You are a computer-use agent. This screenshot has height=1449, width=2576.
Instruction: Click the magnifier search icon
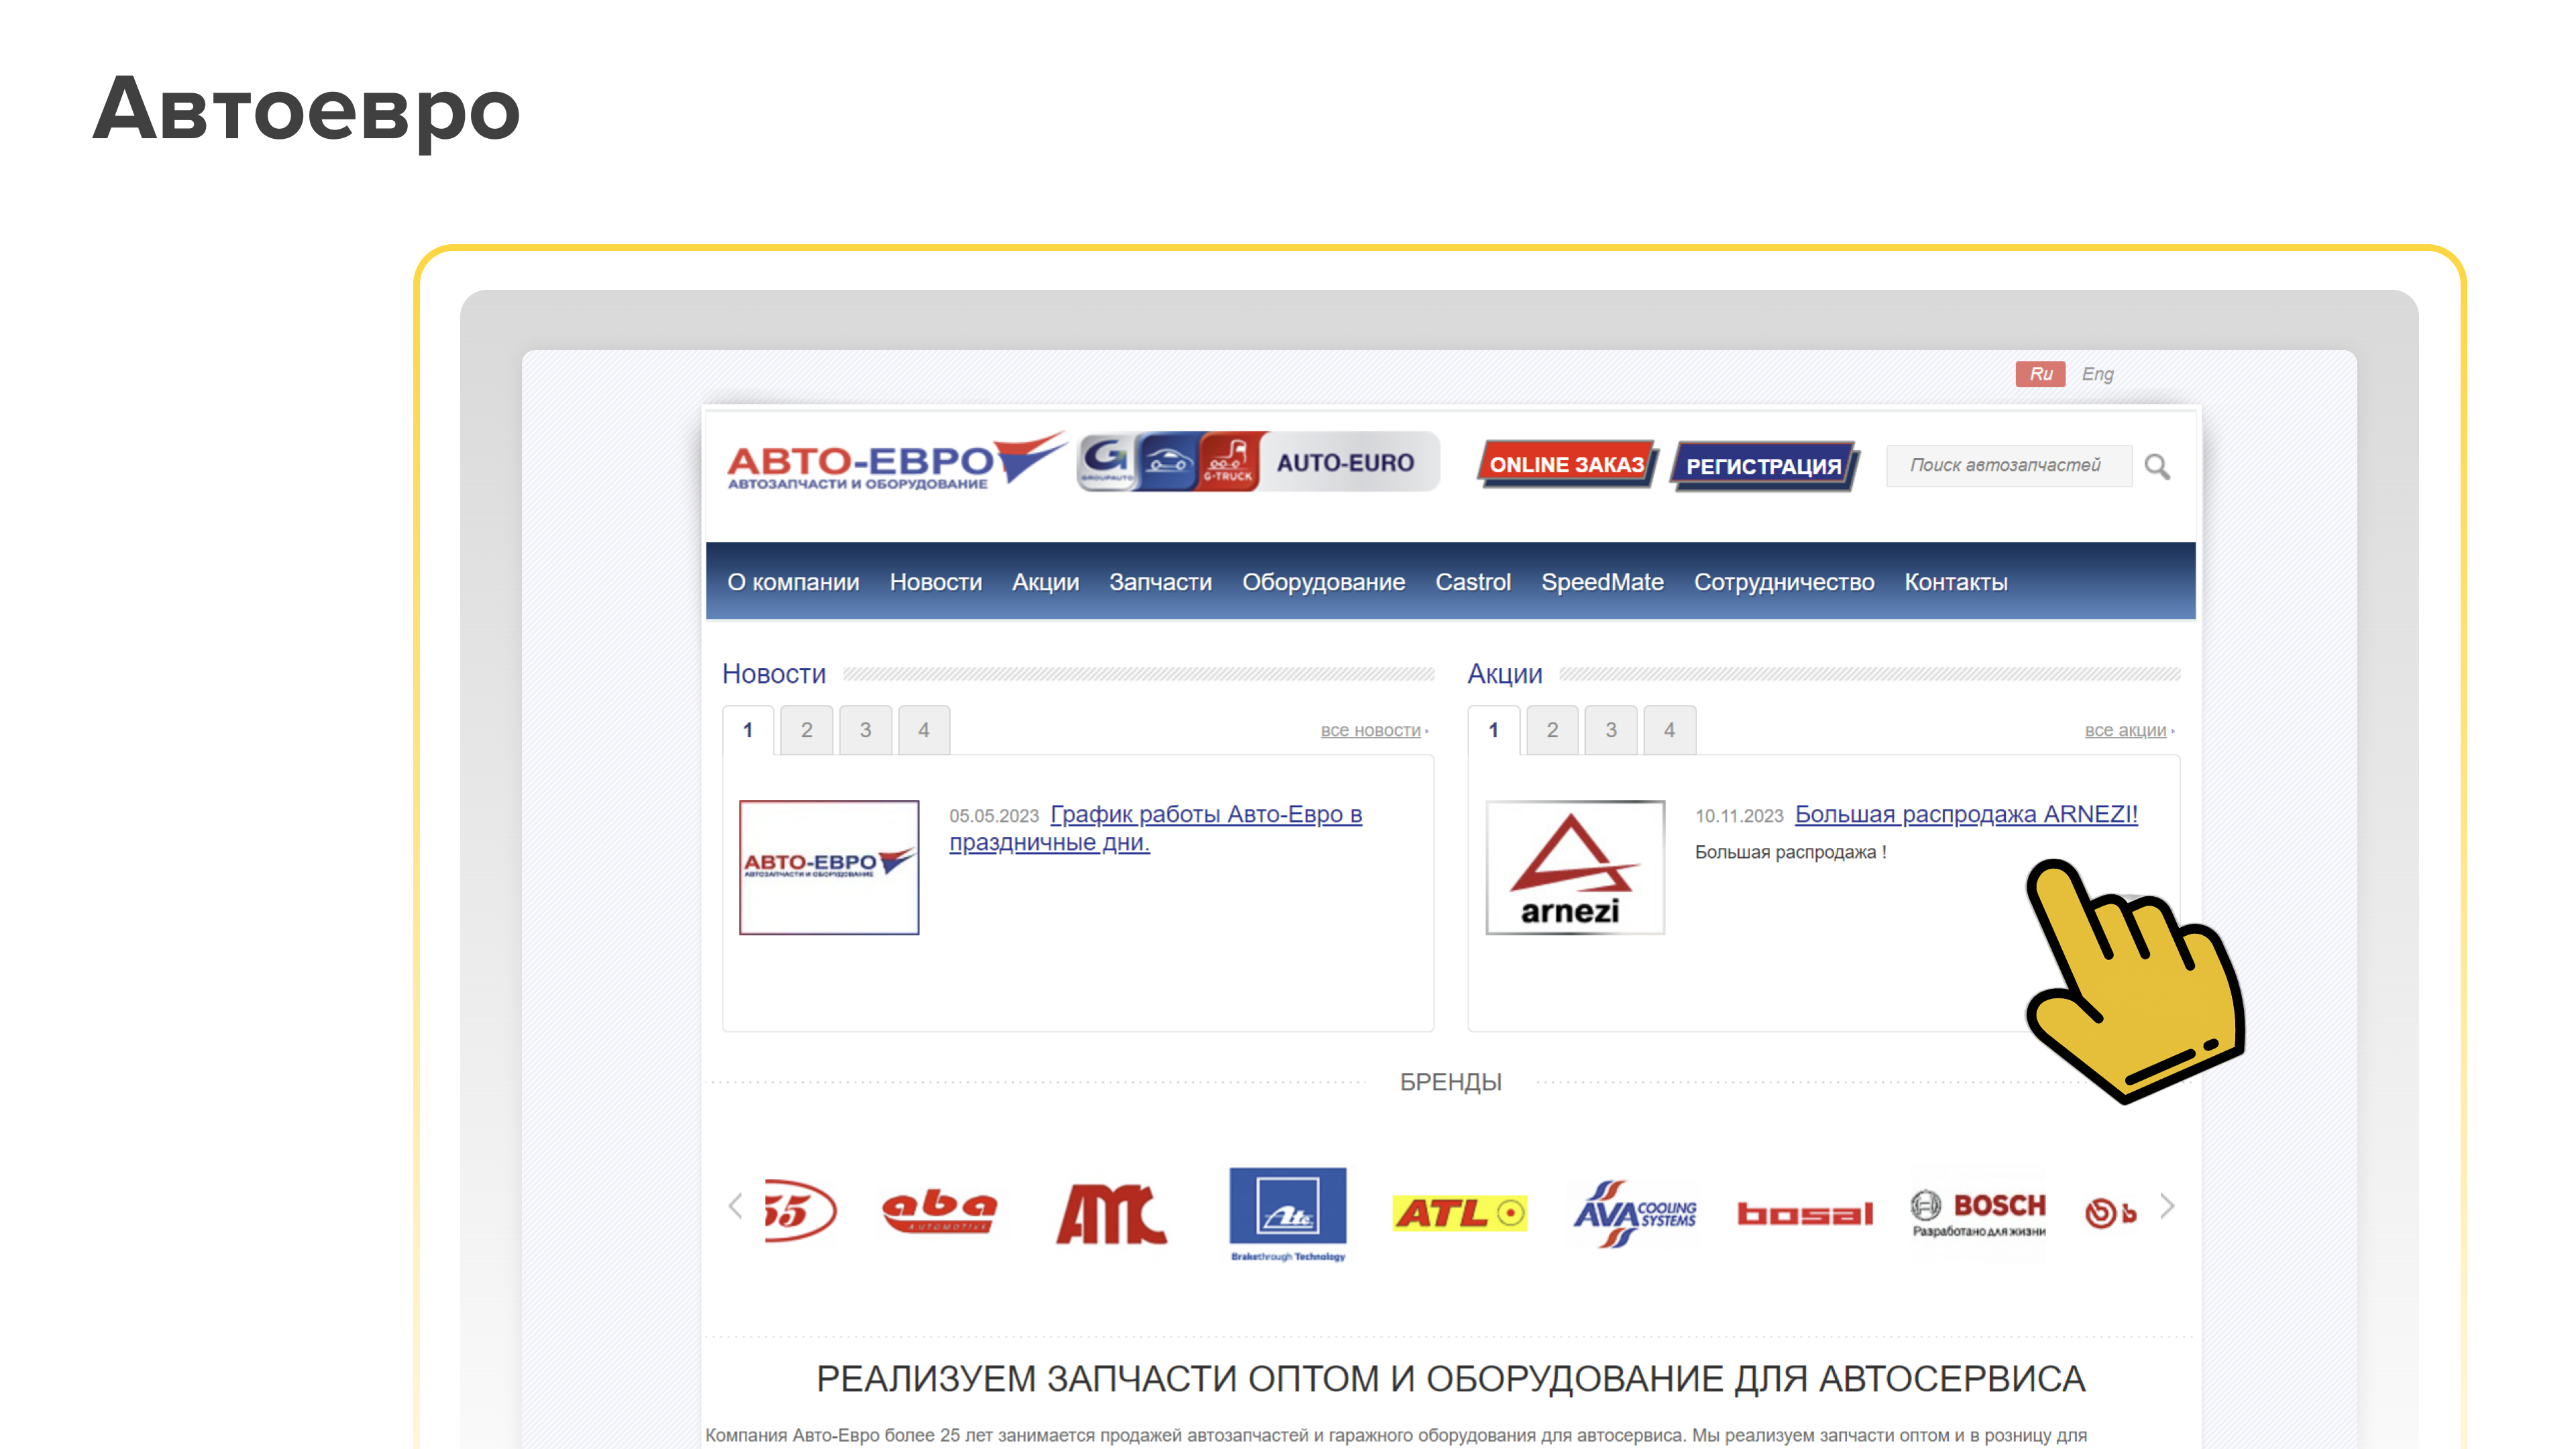pyautogui.click(x=2156, y=466)
